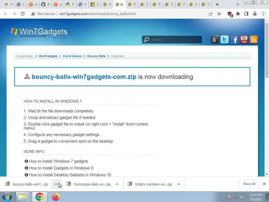Viewport: 269px width, 202px height.
Task: Open Fun & Games breadcrumb link
Action: [x=72, y=56]
